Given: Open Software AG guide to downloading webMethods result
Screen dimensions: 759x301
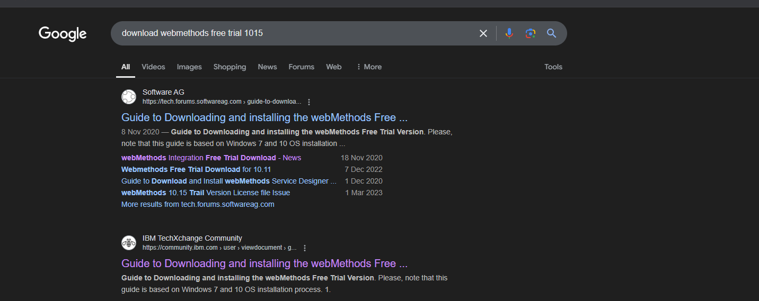Looking at the screenshot, I should tap(264, 117).
